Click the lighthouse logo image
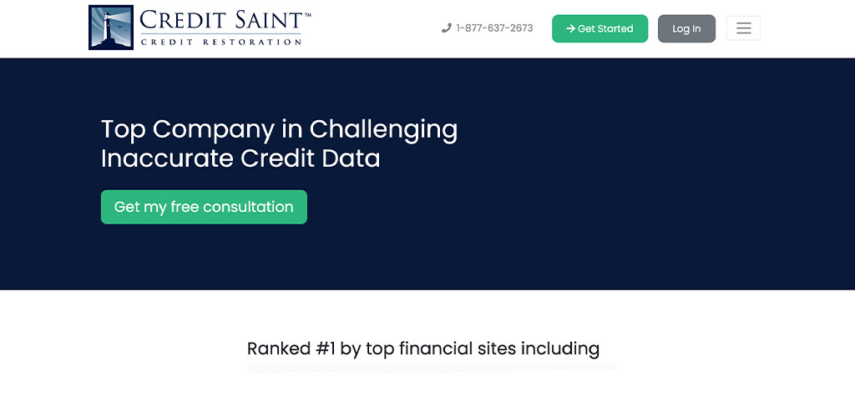This screenshot has height=397, width=855. click(x=111, y=28)
